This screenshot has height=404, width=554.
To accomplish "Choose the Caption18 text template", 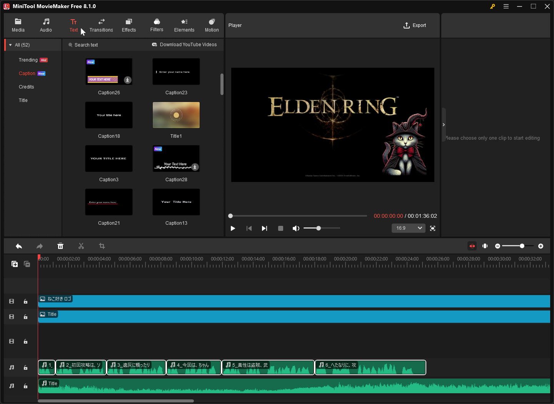I will coord(109,115).
